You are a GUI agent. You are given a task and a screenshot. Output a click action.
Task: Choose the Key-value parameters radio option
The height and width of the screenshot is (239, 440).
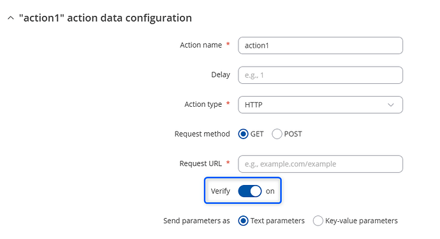pos(318,221)
